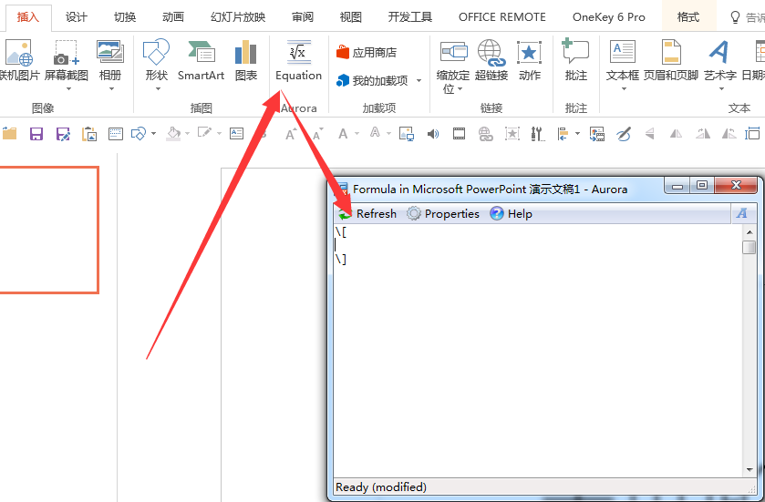The image size is (765, 502).
Task: Click the picture with monitor icon
Action: (407, 134)
